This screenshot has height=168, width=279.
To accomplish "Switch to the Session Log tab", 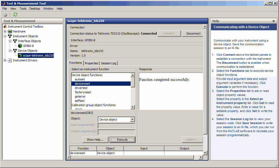I will pyautogui.click(x=108, y=63).
